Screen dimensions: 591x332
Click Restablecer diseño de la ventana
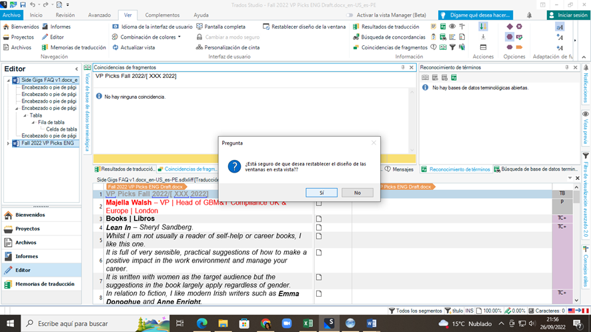coord(304,27)
